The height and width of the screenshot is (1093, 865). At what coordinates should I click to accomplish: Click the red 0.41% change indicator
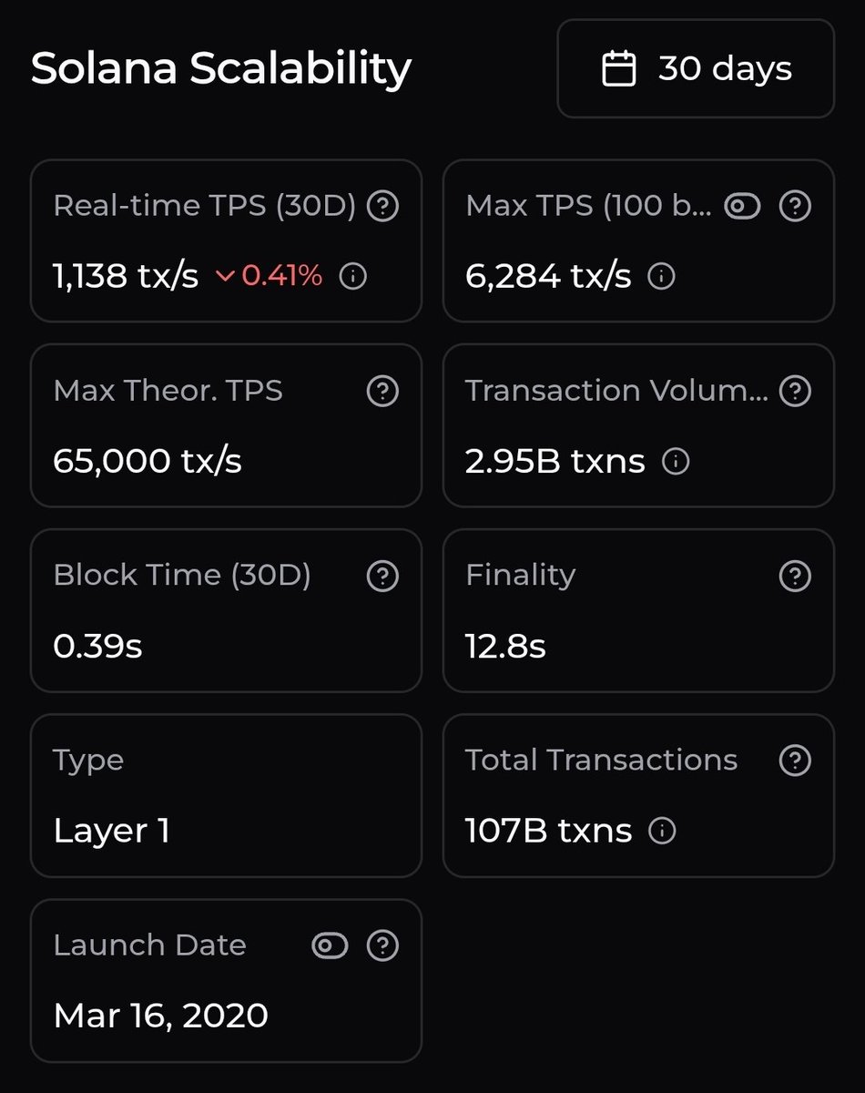point(270,276)
